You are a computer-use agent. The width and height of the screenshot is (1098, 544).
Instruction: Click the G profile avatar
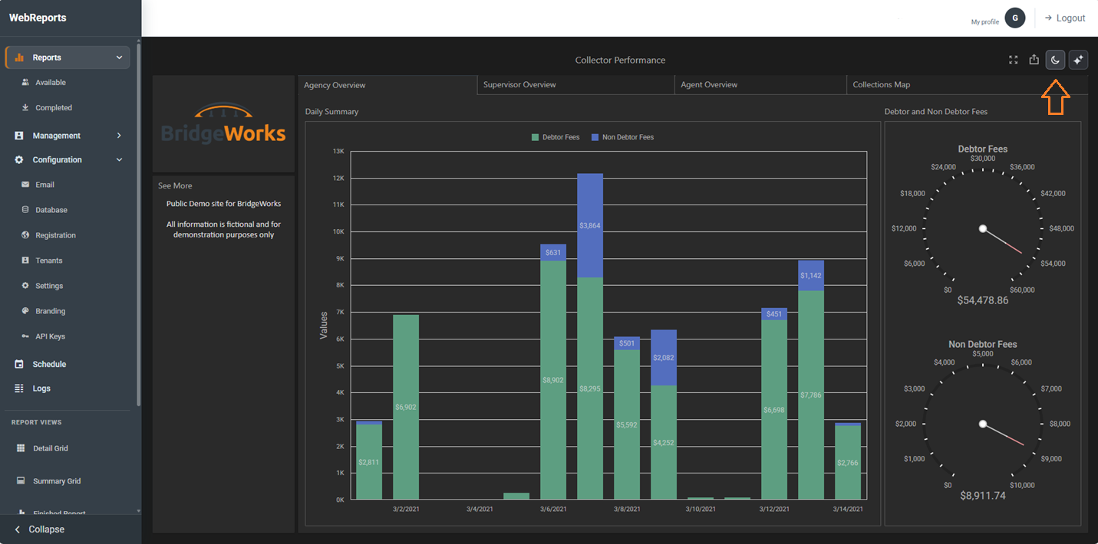(1015, 18)
